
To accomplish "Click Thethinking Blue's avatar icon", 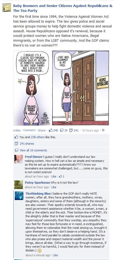I will [19, 196].
